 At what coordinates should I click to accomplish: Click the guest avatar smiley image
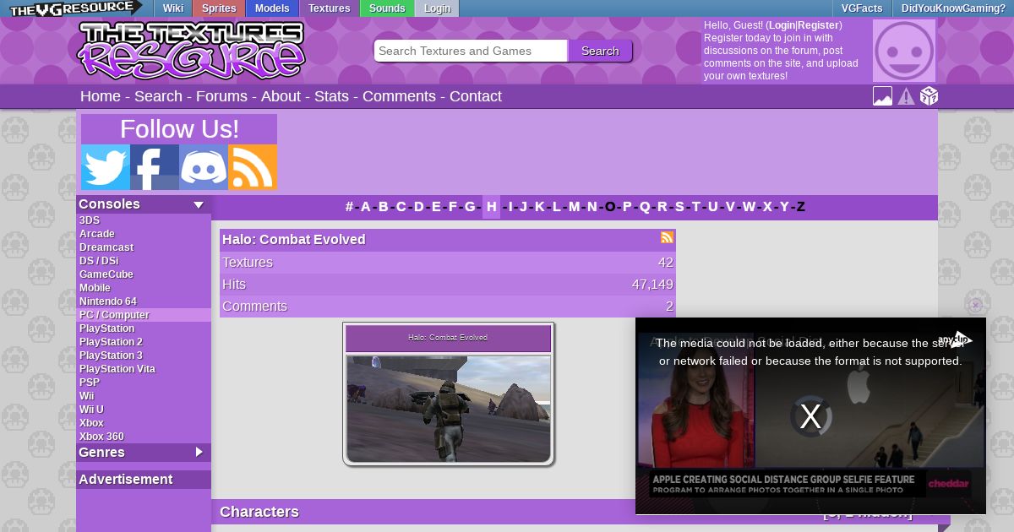(904, 51)
